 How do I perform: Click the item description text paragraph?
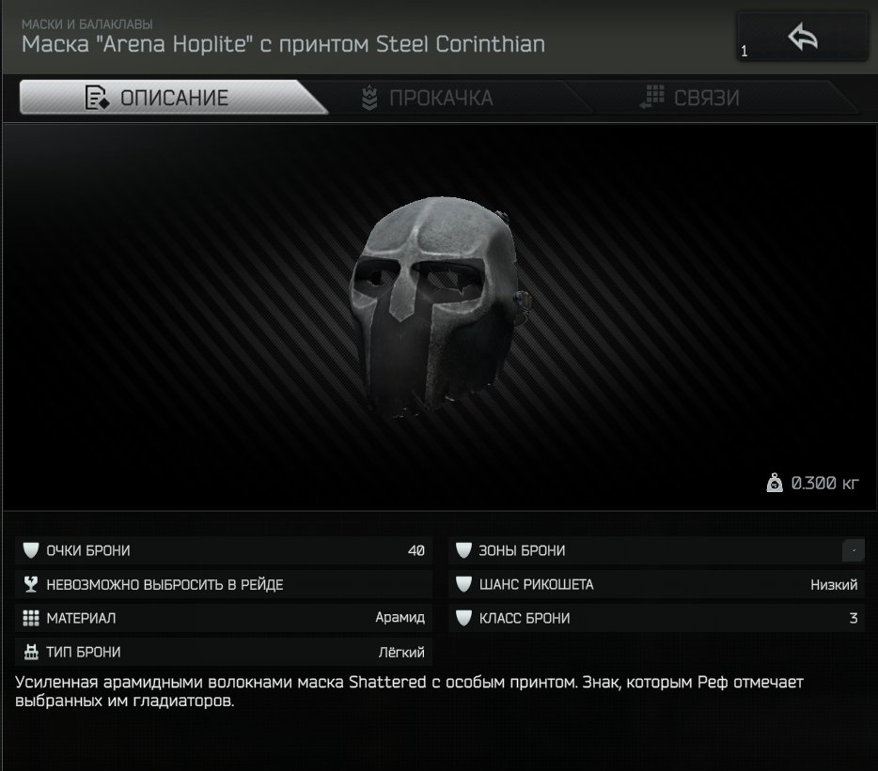tap(409, 691)
